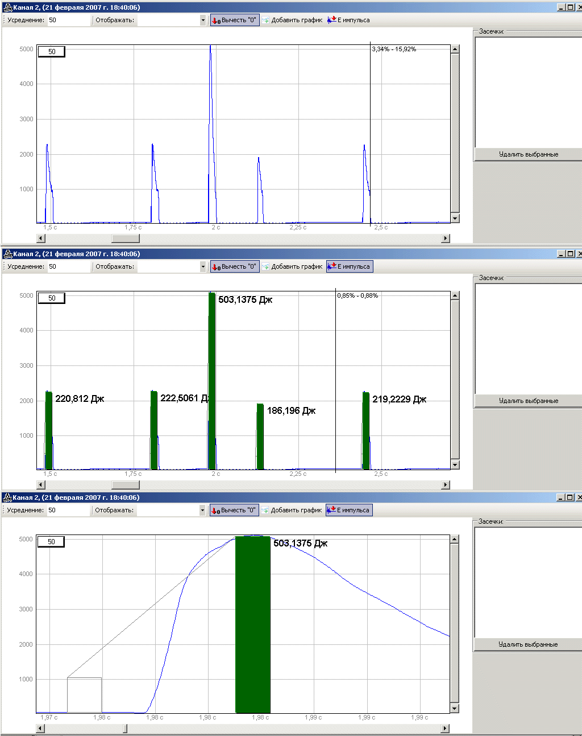Click Удалить выбранные button in bottom window
The height and width of the screenshot is (736, 582).
click(528, 644)
